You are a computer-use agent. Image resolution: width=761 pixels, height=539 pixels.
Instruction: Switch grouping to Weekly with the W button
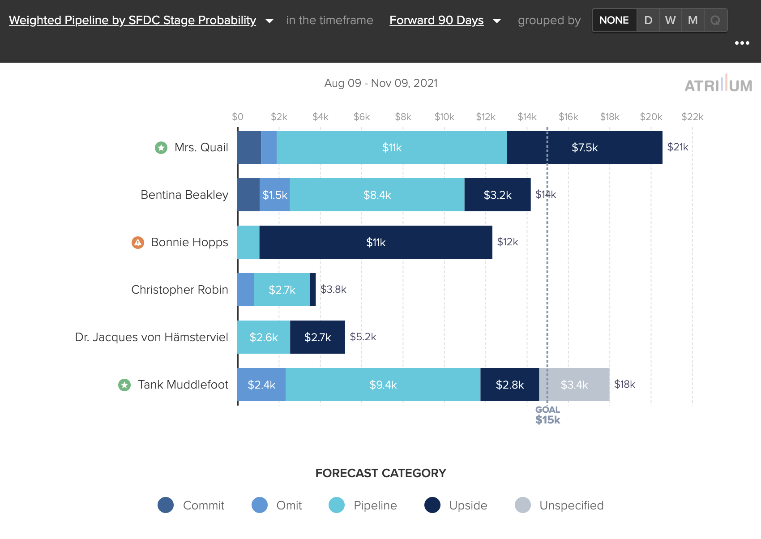671,20
